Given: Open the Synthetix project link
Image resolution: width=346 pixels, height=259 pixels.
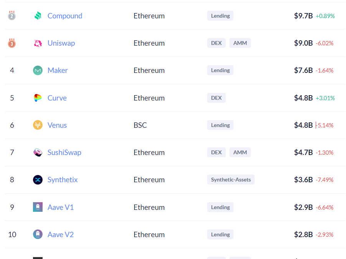Looking at the screenshot, I should pyautogui.click(x=63, y=180).
